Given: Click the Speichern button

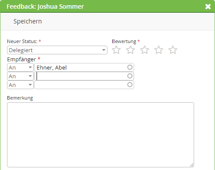Looking at the screenshot, I should pos(27,21).
